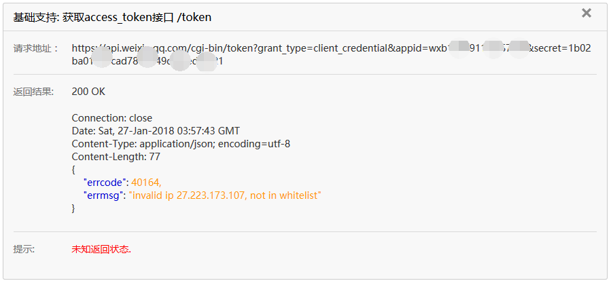This screenshot has width=611, height=283.
Task: Click the Connection: close header line
Action: click(x=112, y=118)
